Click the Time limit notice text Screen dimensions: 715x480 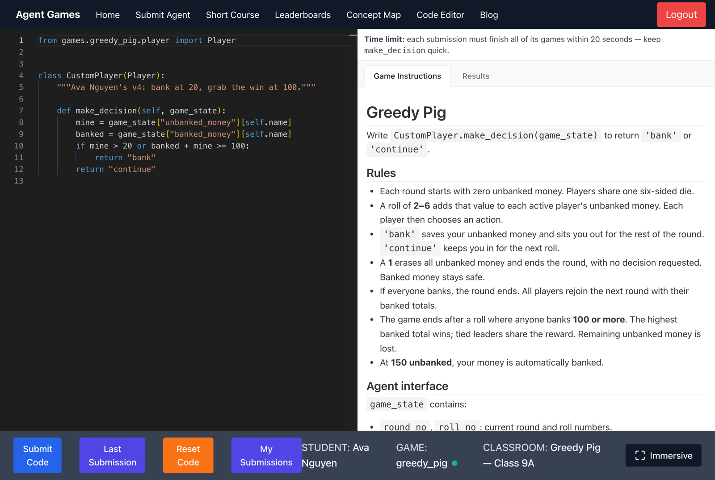(513, 45)
